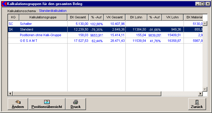Click the EK Lohn value 155,04
Viewport: 212px width, 113px height.
141,35
